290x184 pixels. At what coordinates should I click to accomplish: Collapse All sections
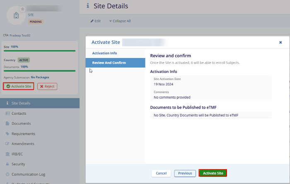coord(120,21)
